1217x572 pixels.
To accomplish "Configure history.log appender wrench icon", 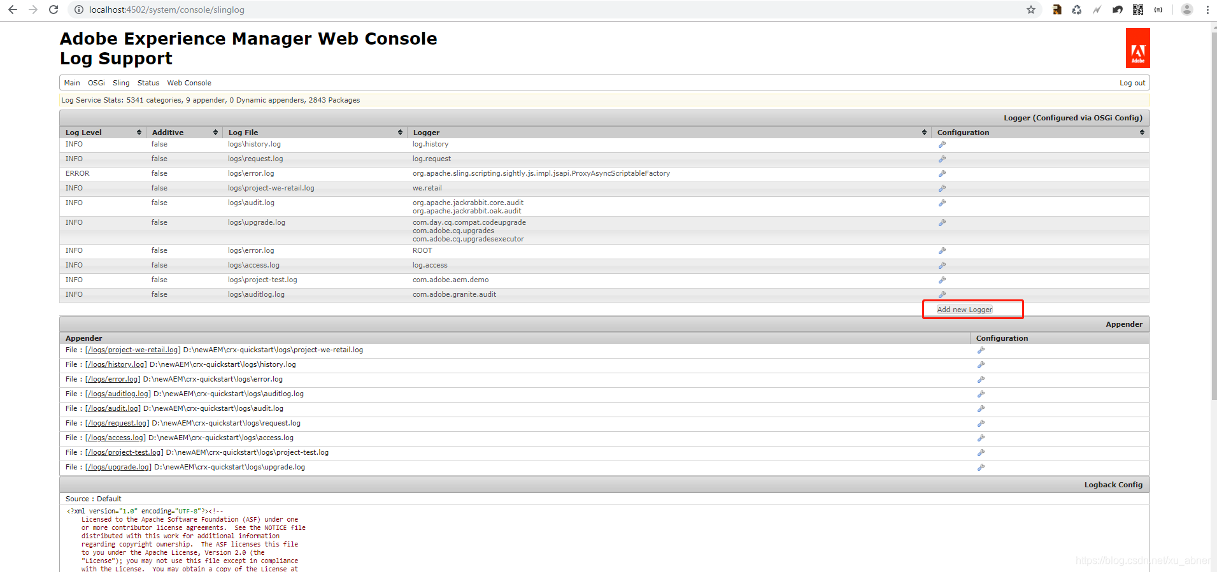I will (981, 365).
